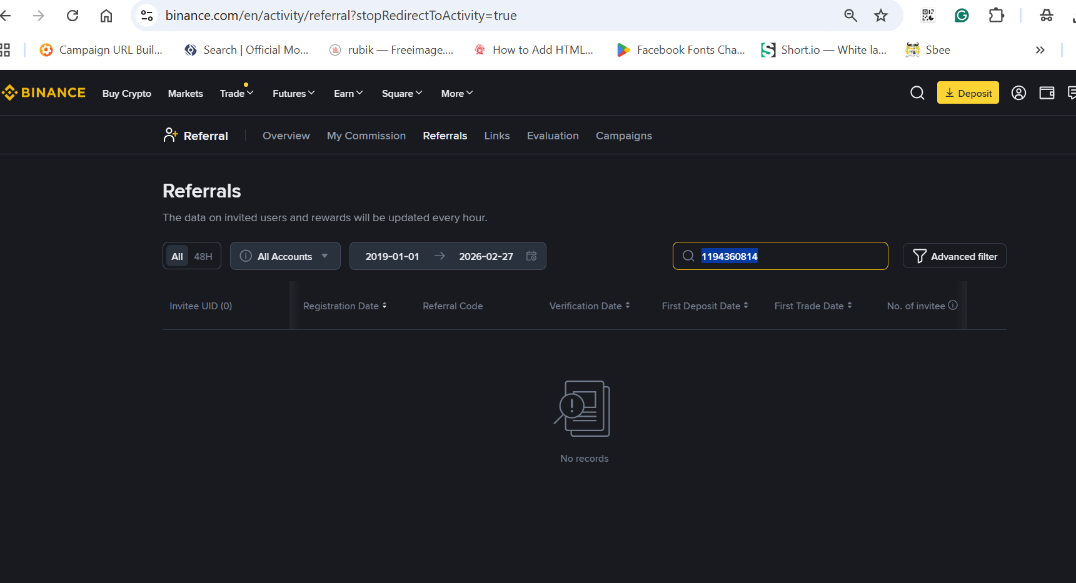Open the Overview tab

click(x=286, y=136)
